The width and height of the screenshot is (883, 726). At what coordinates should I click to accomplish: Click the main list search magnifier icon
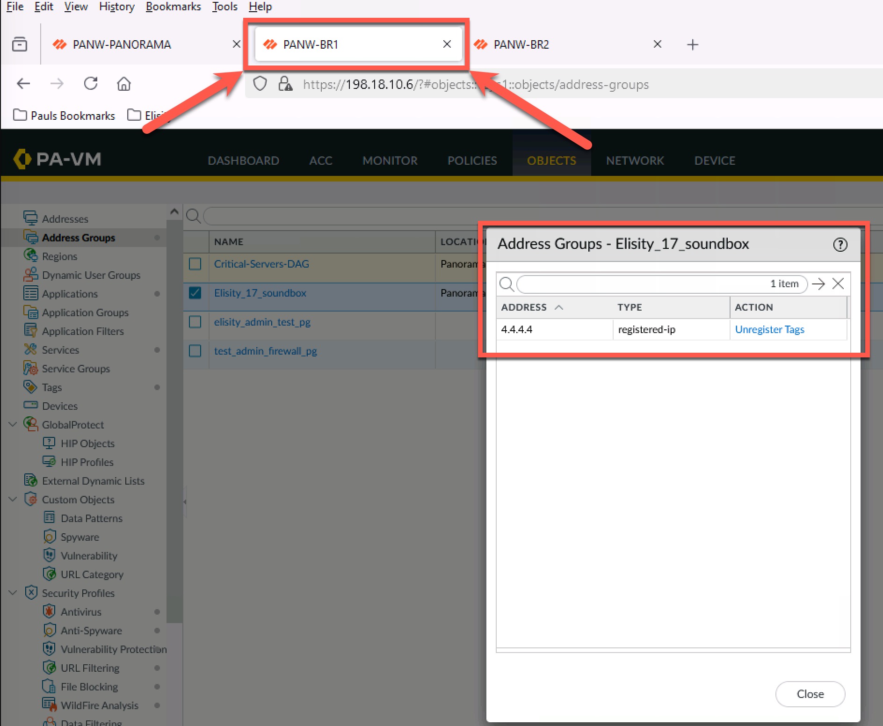[193, 216]
